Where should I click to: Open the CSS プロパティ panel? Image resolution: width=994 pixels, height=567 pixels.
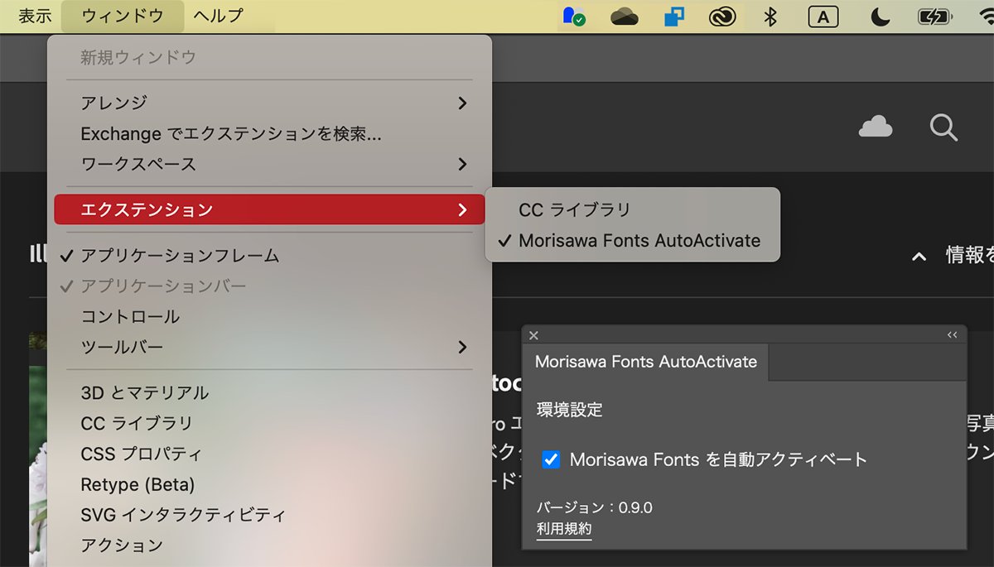pyautogui.click(x=269, y=454)
